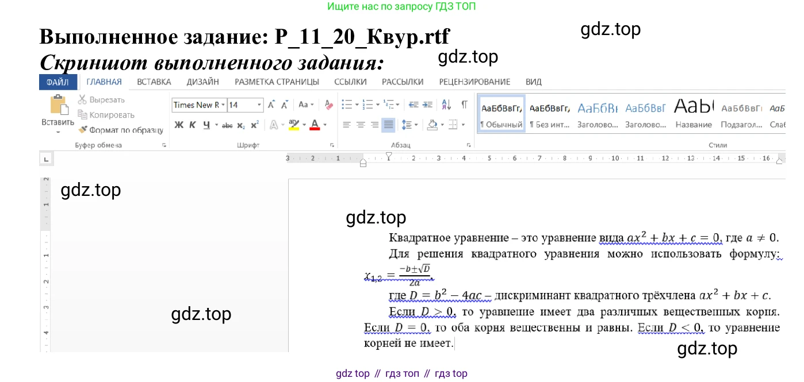Screen dimensions: 804x382
Task: Toggle underline (Ч) formatting
Action: (206, 125)
